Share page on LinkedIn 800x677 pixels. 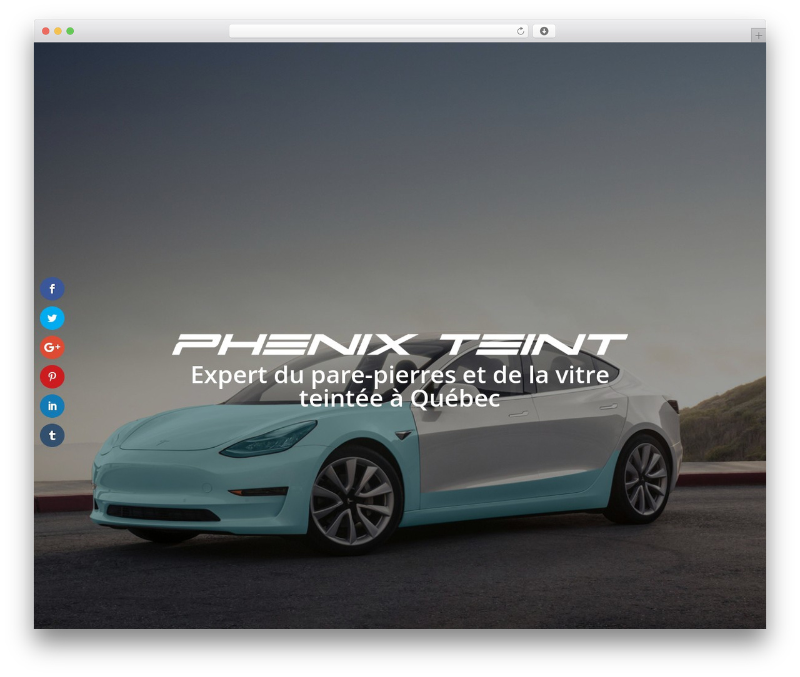tap(52, 406)
